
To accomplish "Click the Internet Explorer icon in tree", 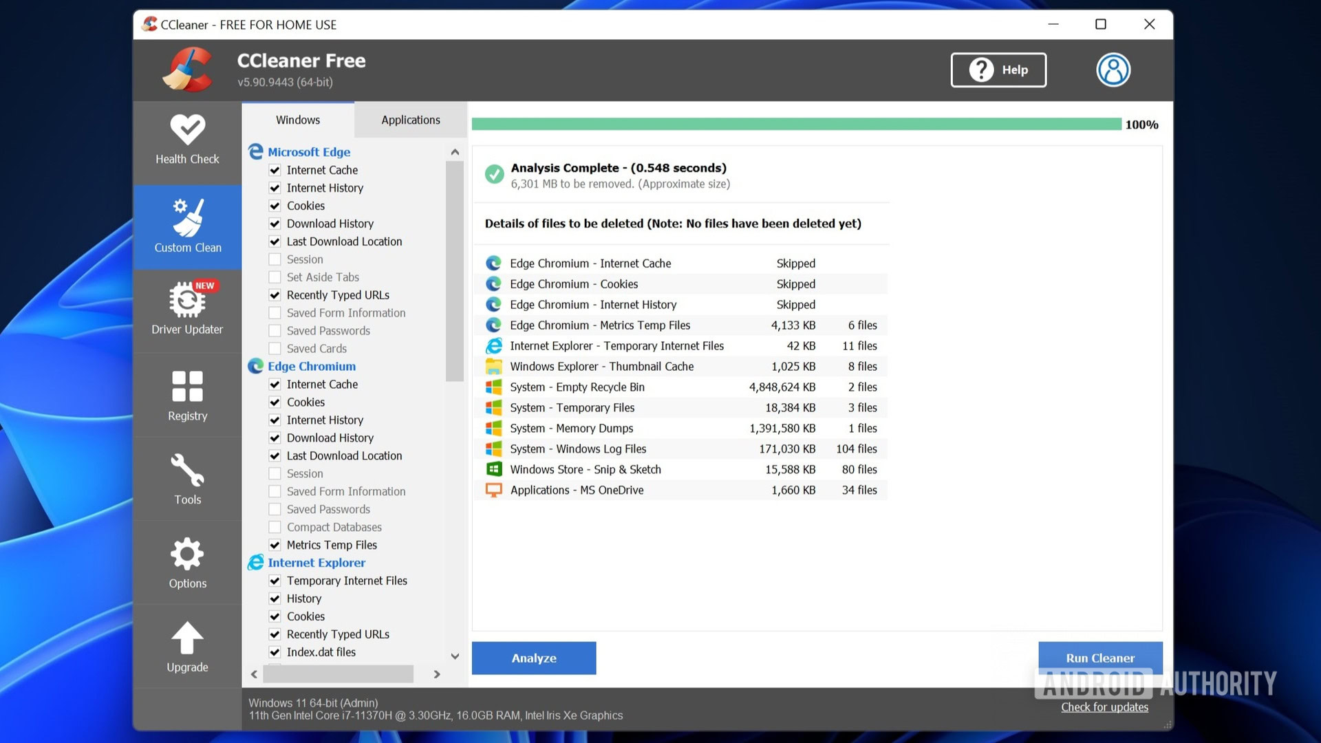I will pyautogui.click(x=256, y=563).
